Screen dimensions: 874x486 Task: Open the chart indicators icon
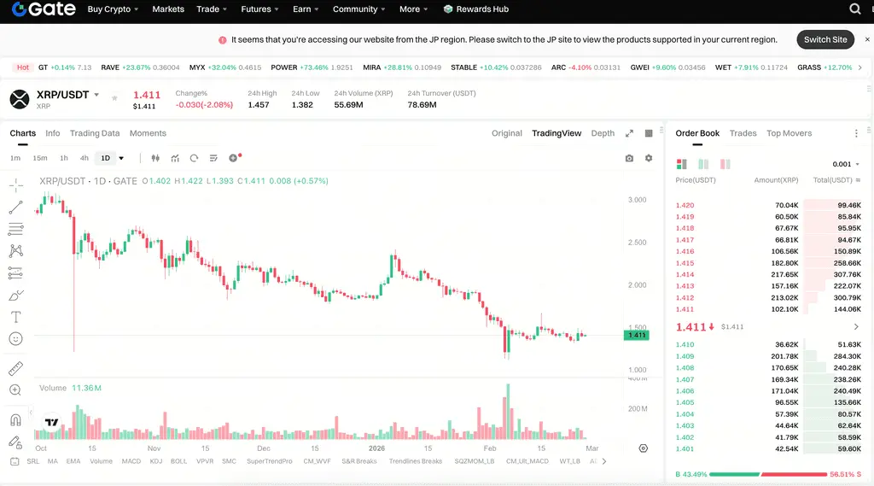coord(175,158)
